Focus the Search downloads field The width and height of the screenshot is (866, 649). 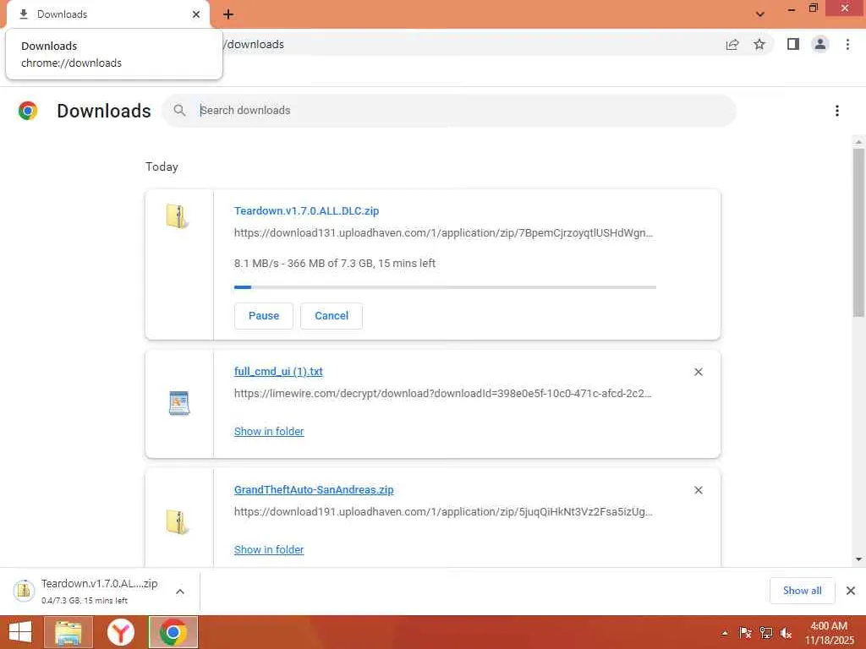pos(449,111)
